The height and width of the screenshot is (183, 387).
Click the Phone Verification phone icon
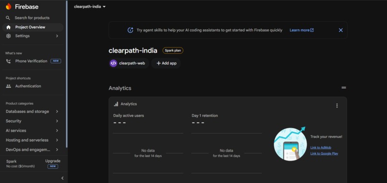coord(8,61)
